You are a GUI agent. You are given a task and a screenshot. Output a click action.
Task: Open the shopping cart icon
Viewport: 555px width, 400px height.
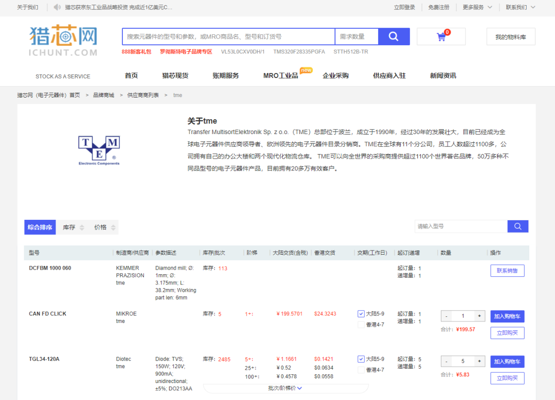(441, 37)
